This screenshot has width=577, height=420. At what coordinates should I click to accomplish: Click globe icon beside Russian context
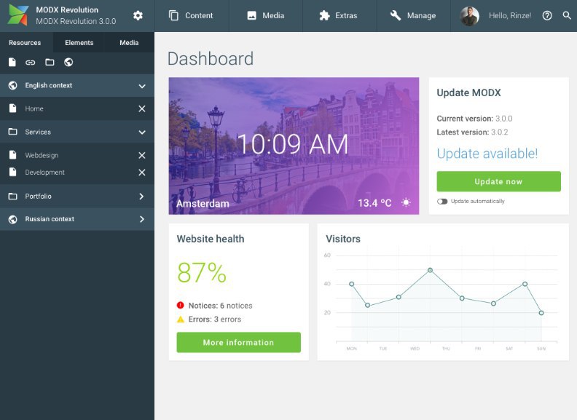(x=13, y=219)
